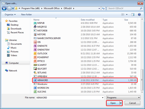Open the change view dropdown arrow
145x109 pixels.
127,15
